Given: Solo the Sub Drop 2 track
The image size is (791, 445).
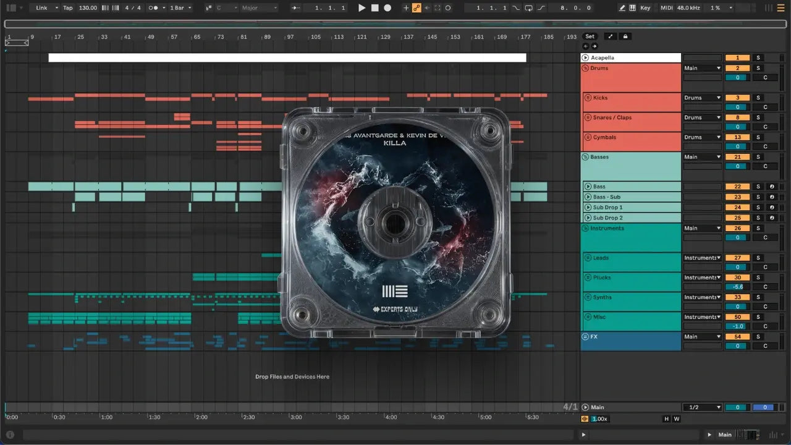Looking at the screenshot, I should point(758,218).
